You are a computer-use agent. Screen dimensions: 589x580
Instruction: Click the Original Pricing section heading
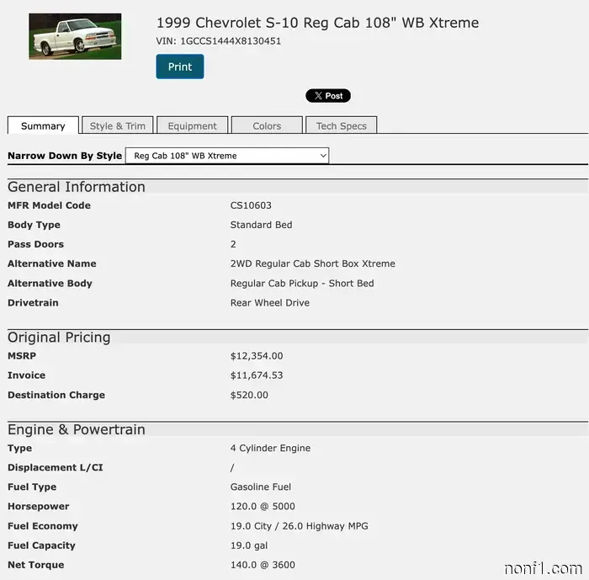(59, 338)
